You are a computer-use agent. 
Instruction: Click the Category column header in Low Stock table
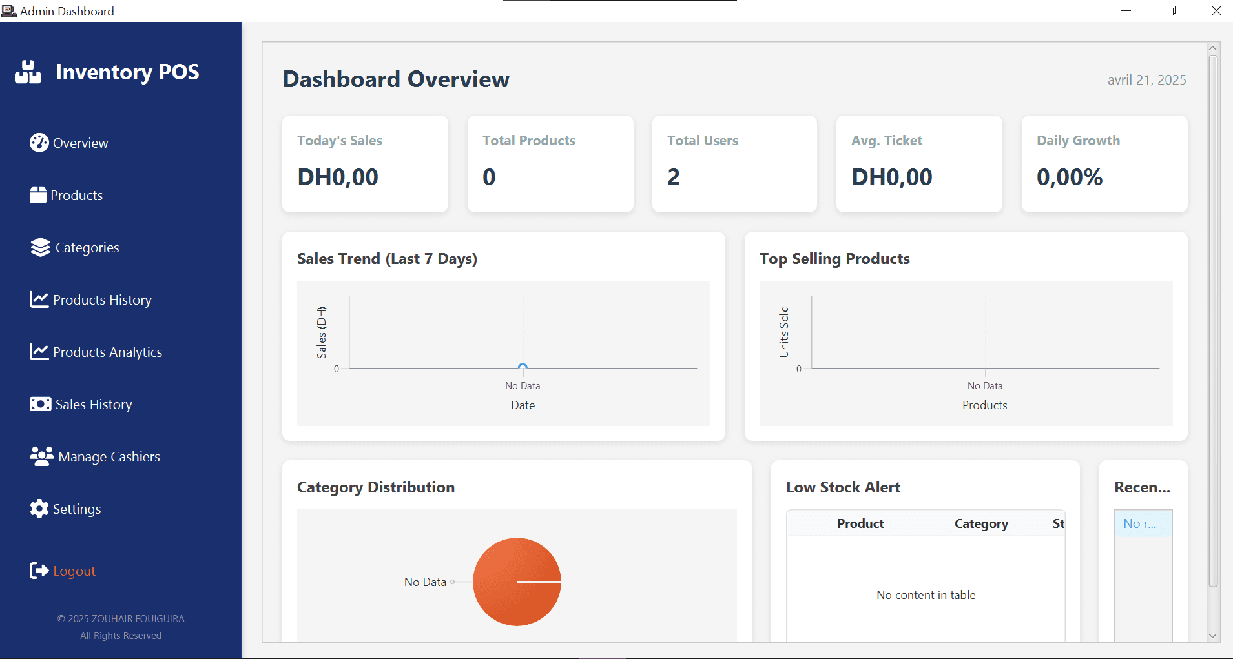[x=981, y=523]
